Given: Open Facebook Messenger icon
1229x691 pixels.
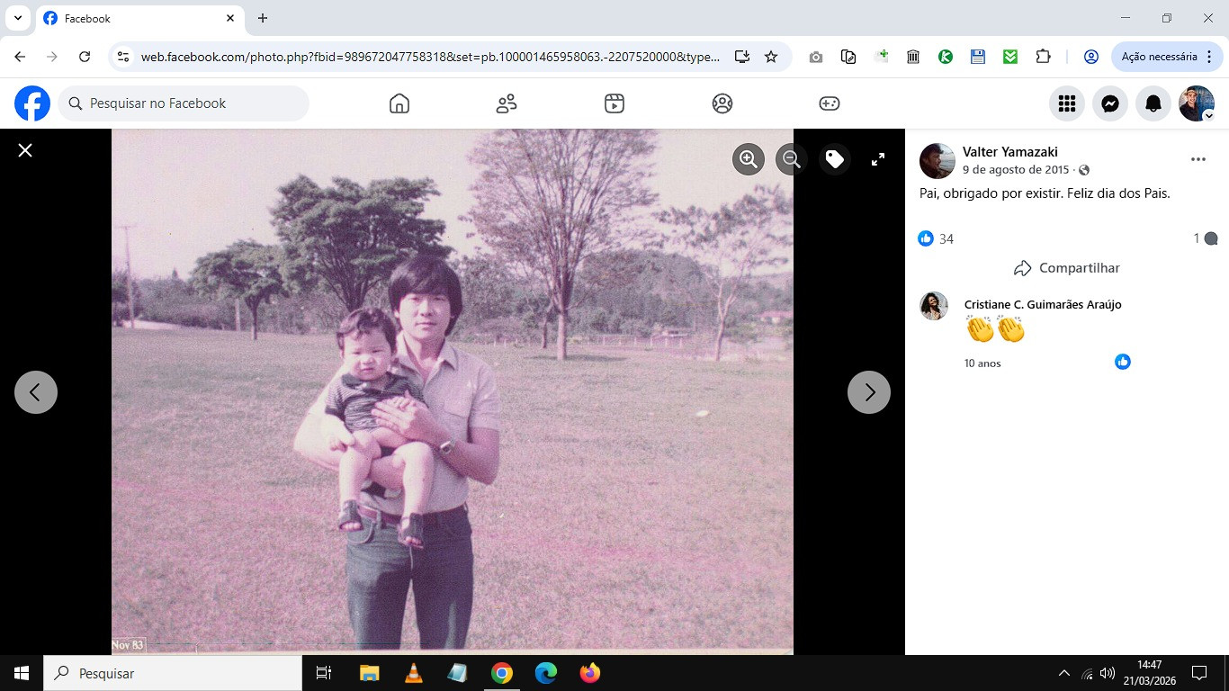Looking at the screenshot, I should [1110, 103].
